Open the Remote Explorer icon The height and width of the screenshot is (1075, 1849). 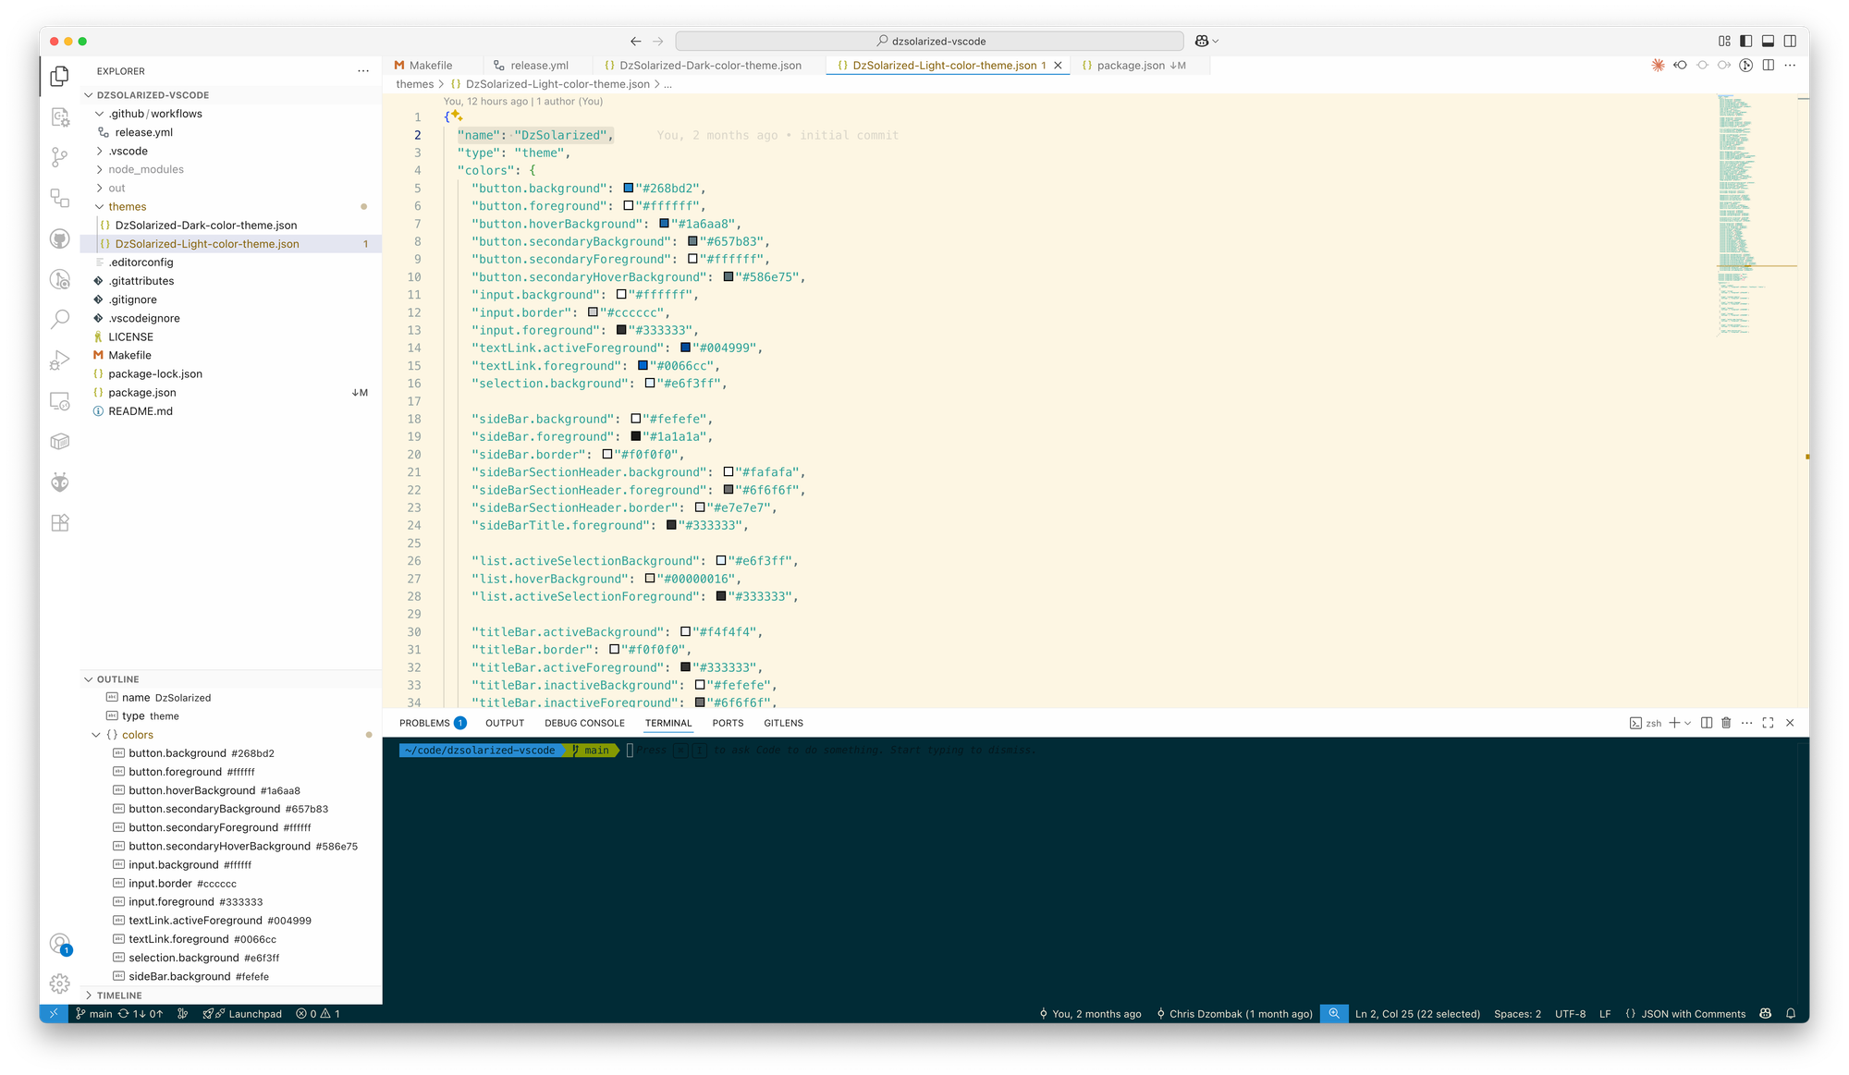pyautogui.click(x=59, y=399)
